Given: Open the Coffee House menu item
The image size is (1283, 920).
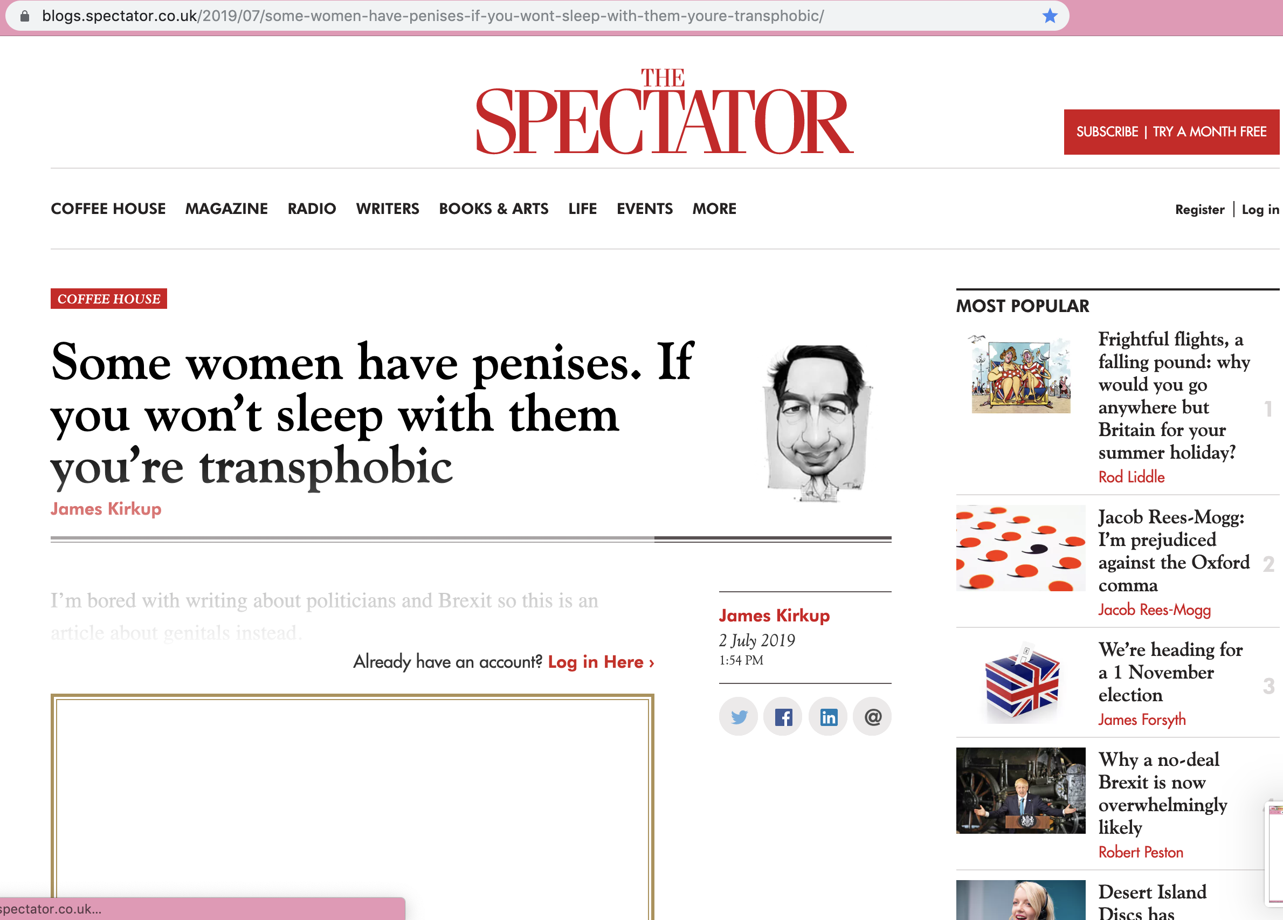Looking at the screenshot, I should [x=108, y=209].
